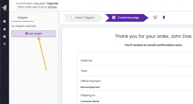The width and height of the screenshot is (193, 104).
Task: Click the plus icon on Add widget
Action: 26,34
